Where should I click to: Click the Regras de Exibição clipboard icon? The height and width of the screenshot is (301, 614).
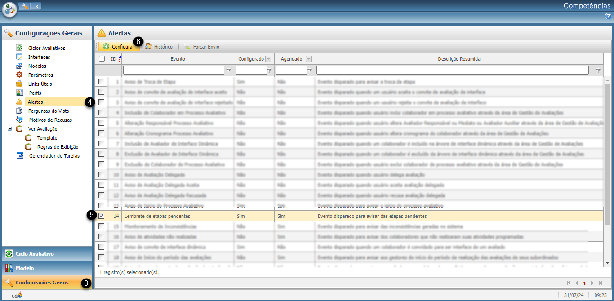coord(28,146)
